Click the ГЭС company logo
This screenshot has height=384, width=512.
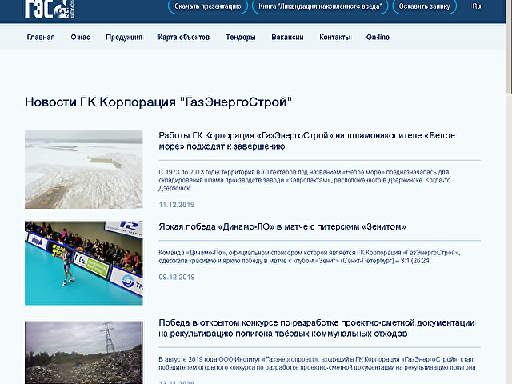[50, 9]
